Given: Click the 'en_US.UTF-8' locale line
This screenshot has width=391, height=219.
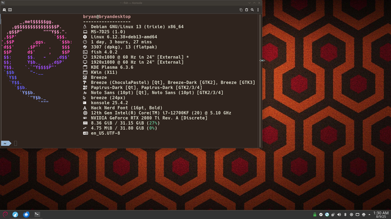Looking at the screenshot, I should point(105,133).
